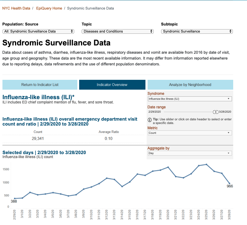Open the NYC Health Data breadcrumb link
247x225 pixels.
tap(16, 8)
